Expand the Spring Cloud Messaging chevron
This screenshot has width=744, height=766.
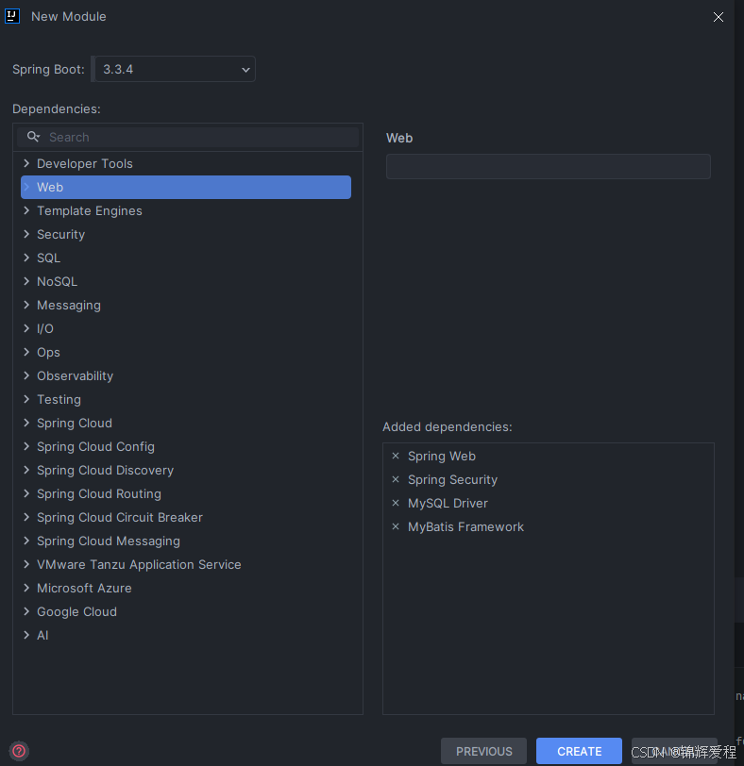click(x=26, y=541)
